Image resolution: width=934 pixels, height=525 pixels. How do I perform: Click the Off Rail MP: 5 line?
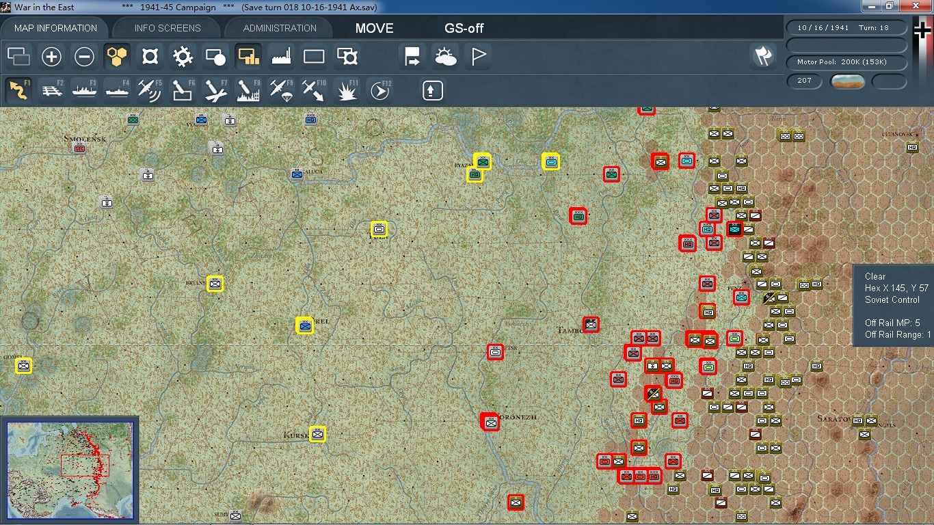(x=892, y=323)
